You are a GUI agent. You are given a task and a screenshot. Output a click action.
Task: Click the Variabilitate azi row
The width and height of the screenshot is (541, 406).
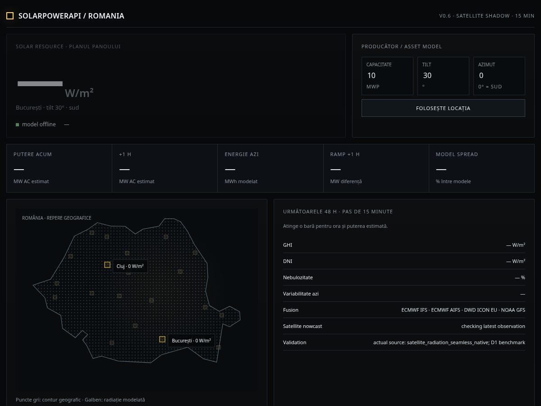404,294
